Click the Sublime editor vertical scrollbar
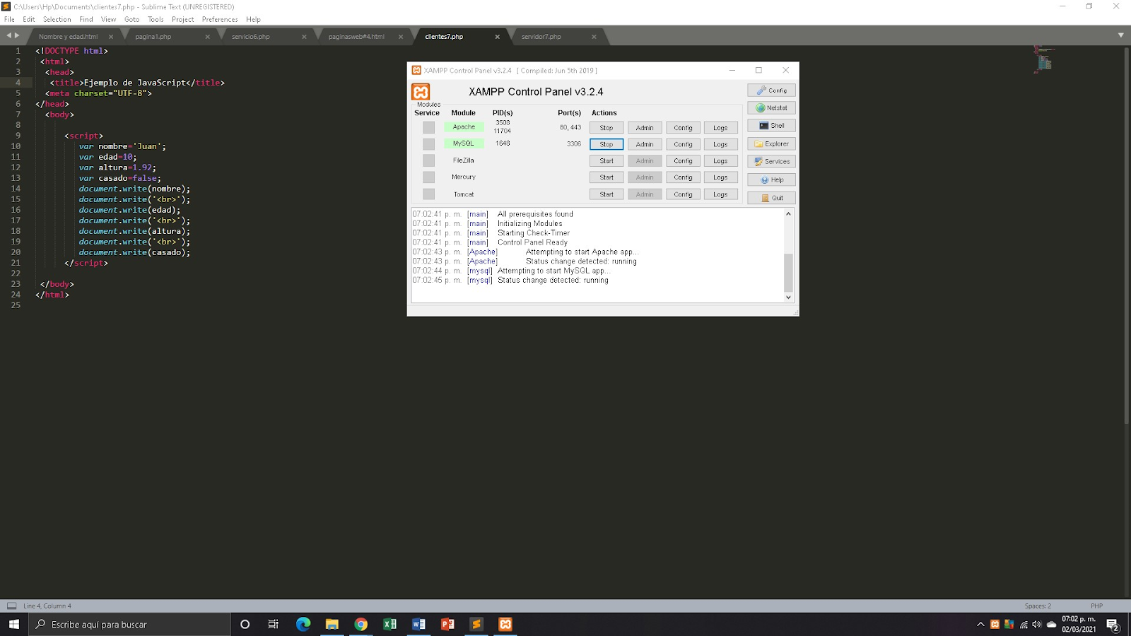 tap(1127, 235)
